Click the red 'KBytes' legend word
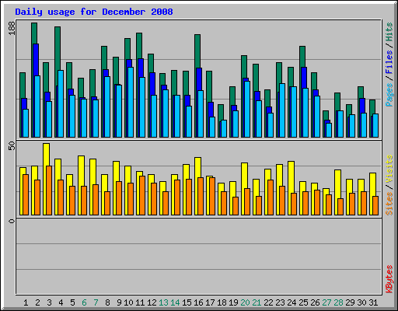Screen dimensions: 398x311 (x=389, y=279)
